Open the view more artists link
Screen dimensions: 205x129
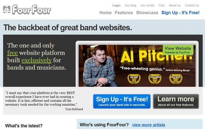[149, 125]
